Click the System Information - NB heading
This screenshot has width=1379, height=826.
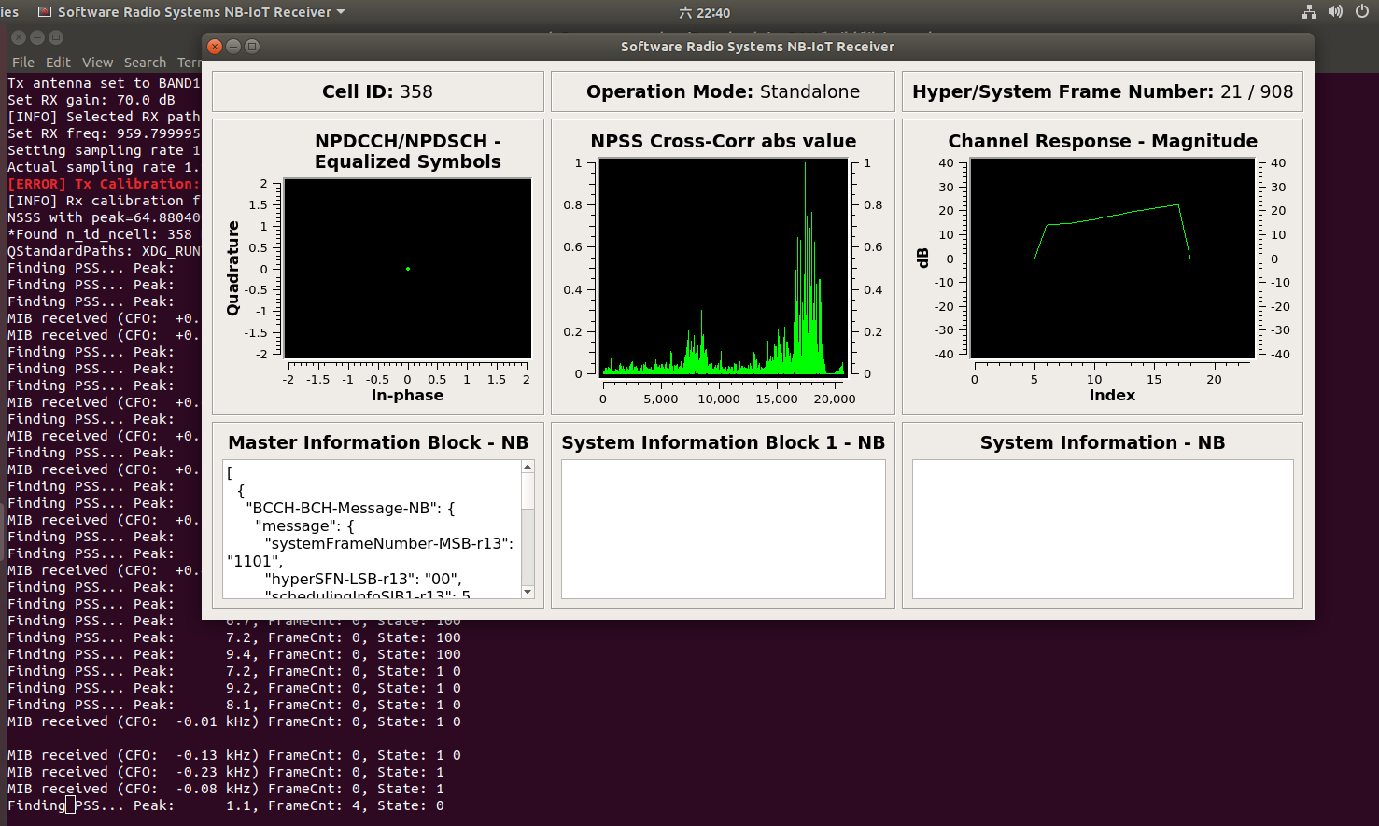click(x=1103, y=442)
